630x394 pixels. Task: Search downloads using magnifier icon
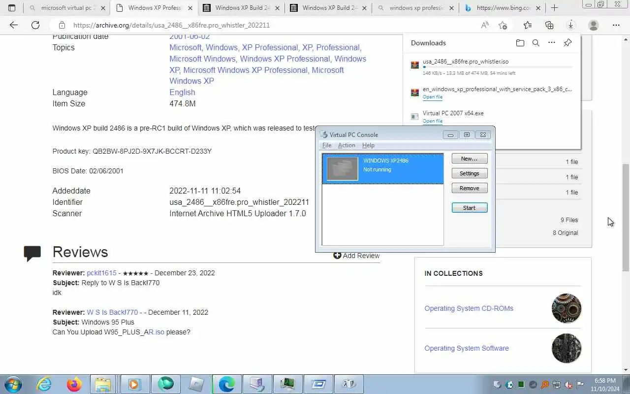pos(536,43)
